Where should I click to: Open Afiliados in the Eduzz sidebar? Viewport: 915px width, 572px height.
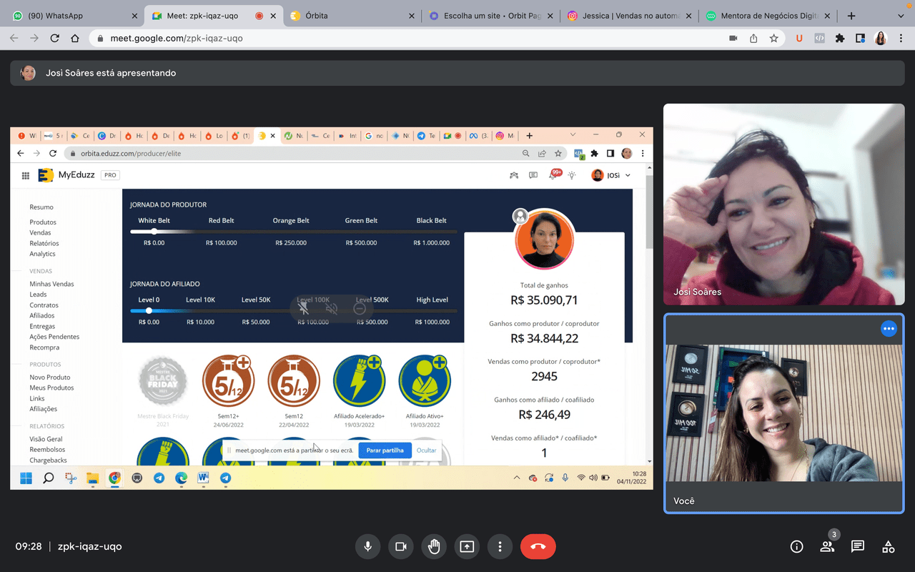point(41,315)
